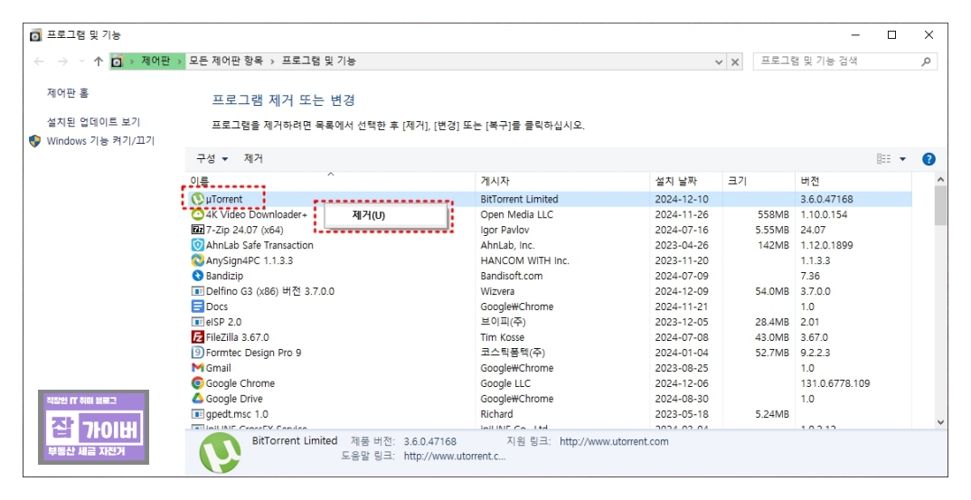Click 프로그램 및 기능 breadcrumb
971x500 pixels.
(x=319, y=61)
